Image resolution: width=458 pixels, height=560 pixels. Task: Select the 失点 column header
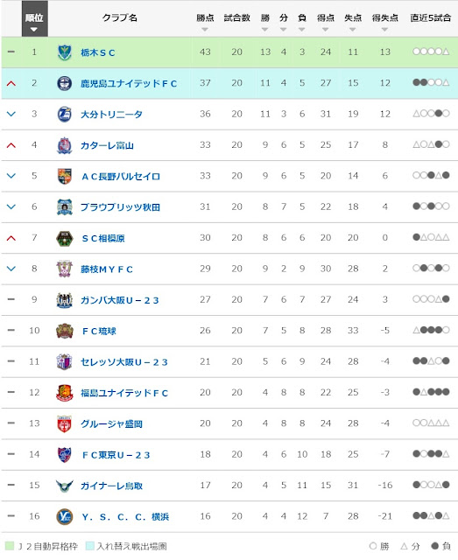[353, 17]
